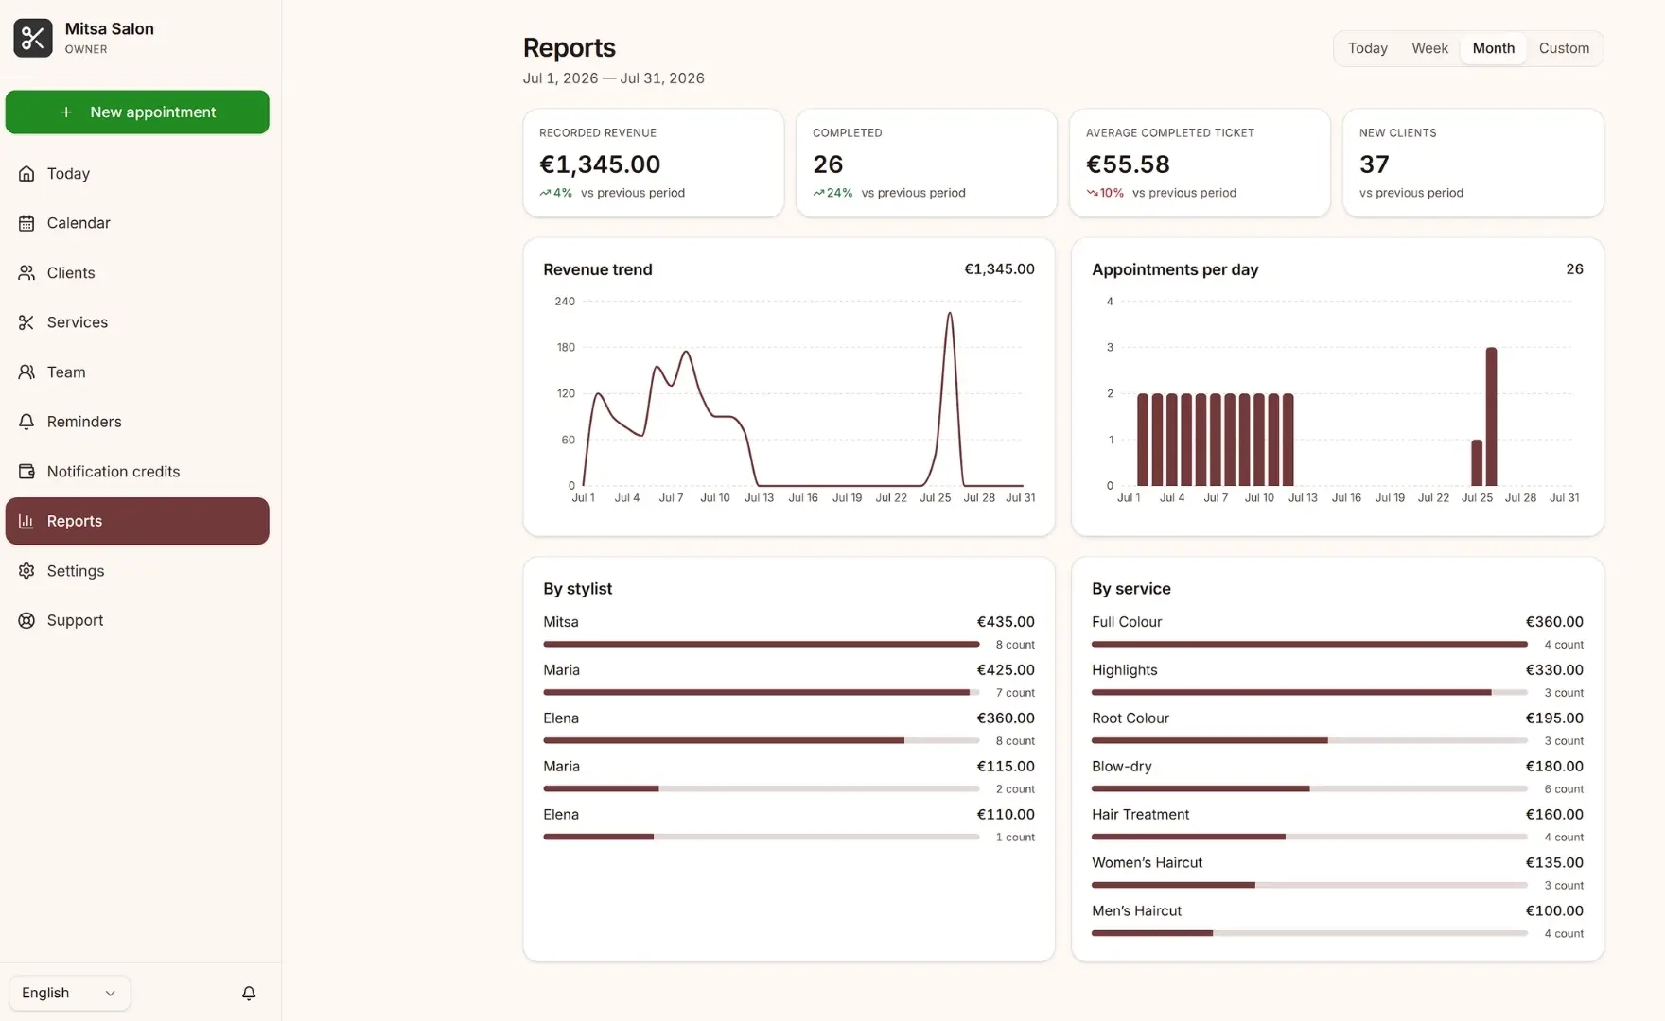The image size is (1665, 1021).
Task: Click the Reminders bell icon in sidebar
Action: tap(26, 422)
